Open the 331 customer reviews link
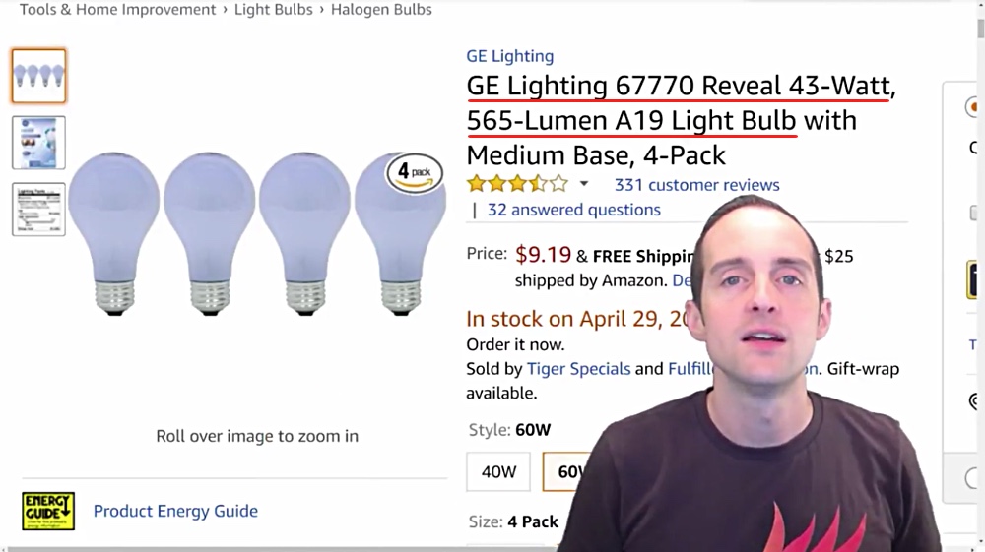 [696, 185]
